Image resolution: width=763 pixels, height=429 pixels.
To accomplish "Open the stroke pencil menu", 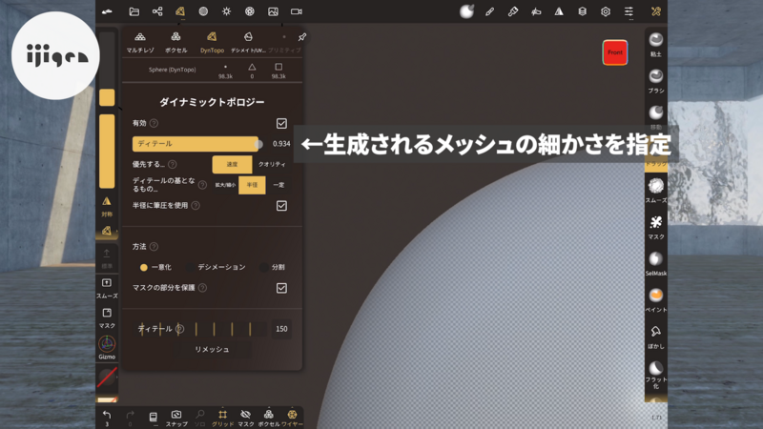I will click(x=489, y=11).
